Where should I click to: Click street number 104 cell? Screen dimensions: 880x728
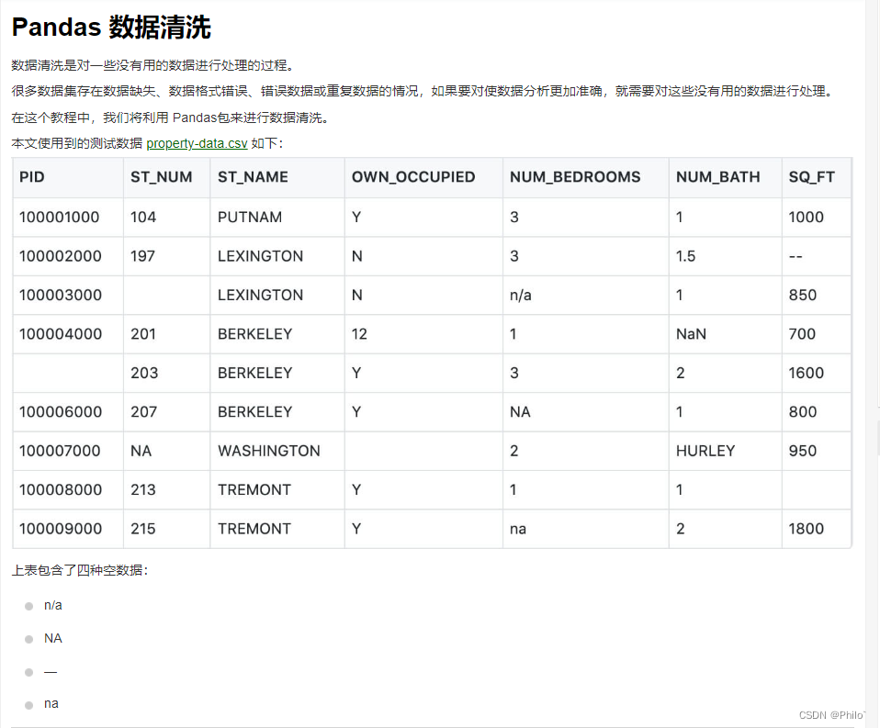[166, 217]
